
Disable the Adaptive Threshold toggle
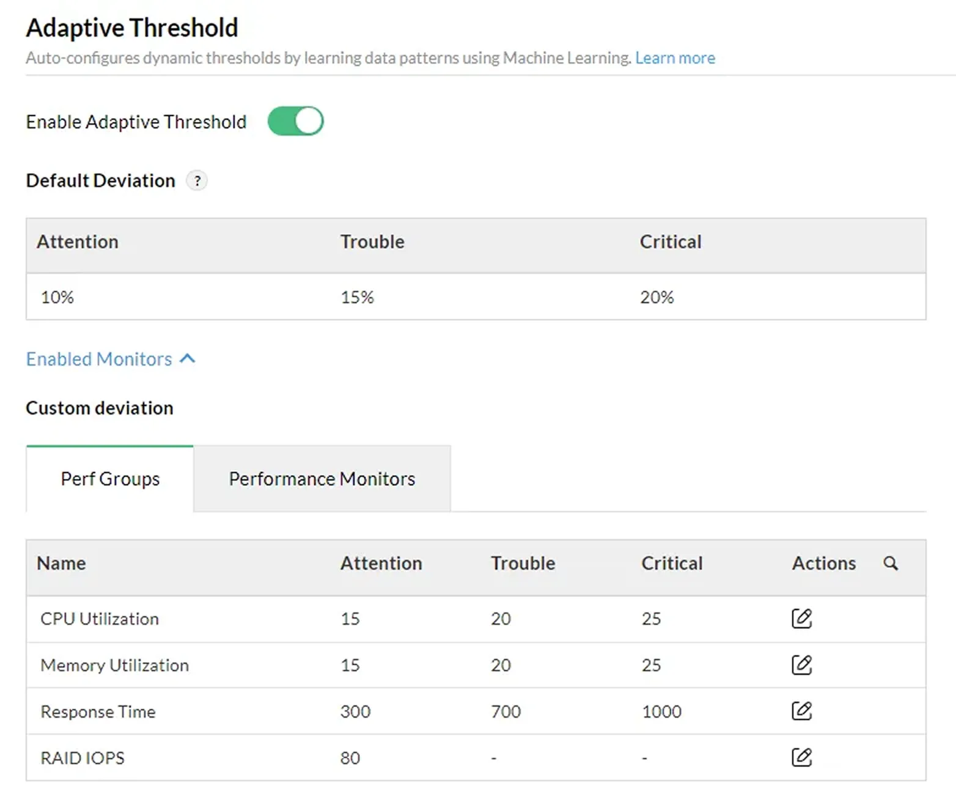coord(296,121)
